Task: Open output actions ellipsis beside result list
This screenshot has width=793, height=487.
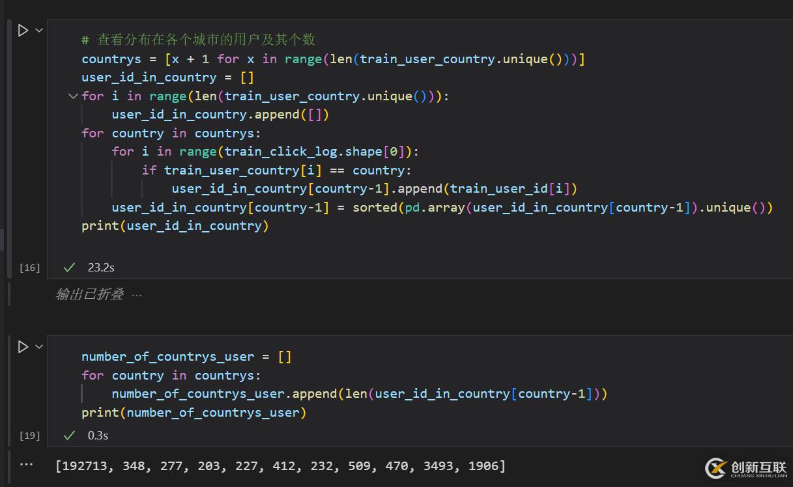Action: [x=27, y=465]
